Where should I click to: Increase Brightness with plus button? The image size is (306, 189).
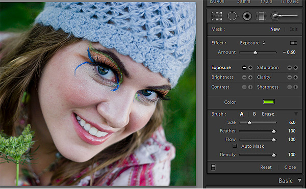250,77
